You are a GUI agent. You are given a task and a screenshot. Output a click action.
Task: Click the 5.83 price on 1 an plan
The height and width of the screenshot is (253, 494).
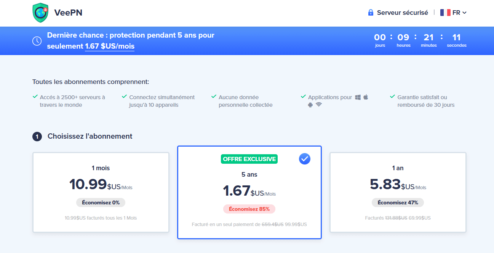click(x=385, y=184)
